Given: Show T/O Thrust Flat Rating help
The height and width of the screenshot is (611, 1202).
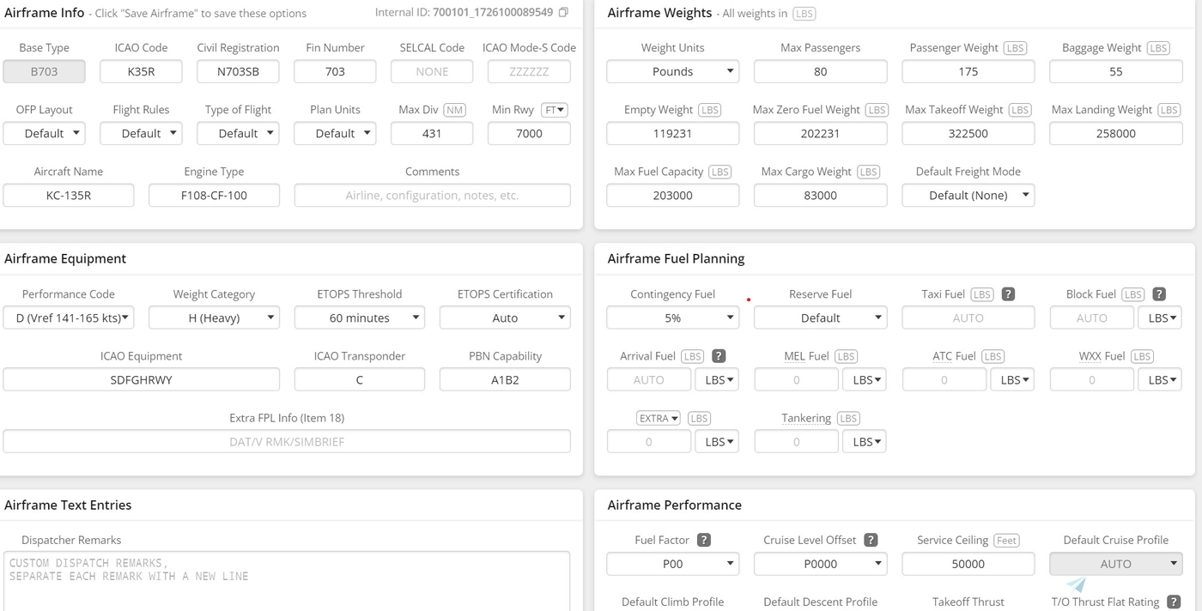Looking at the screenshot, I should pyautogui.click(x=1174, y=602).
